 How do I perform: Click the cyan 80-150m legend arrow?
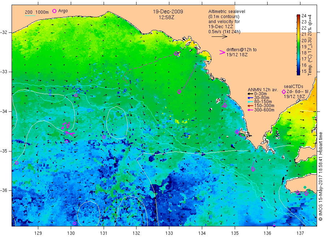[251, 102]
